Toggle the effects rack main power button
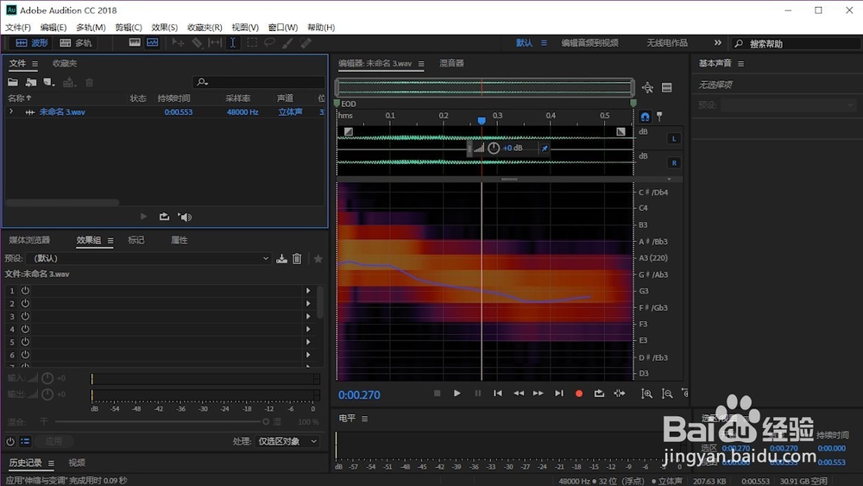The image size is (863, 486). click(x=10, y=441)
